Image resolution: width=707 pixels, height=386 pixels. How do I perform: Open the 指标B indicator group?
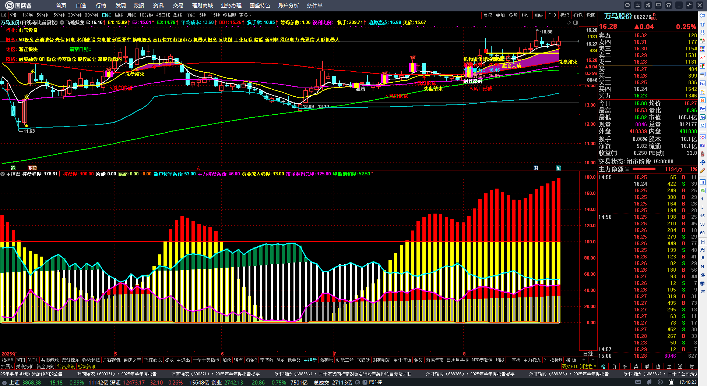click(556, 360)
